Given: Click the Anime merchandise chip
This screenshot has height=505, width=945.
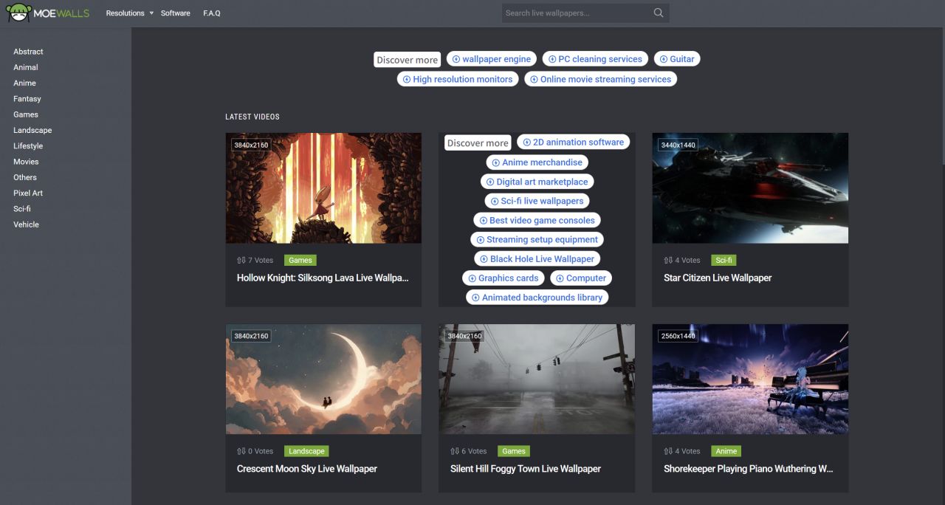Looking at the screenshot, I should 537,162.
